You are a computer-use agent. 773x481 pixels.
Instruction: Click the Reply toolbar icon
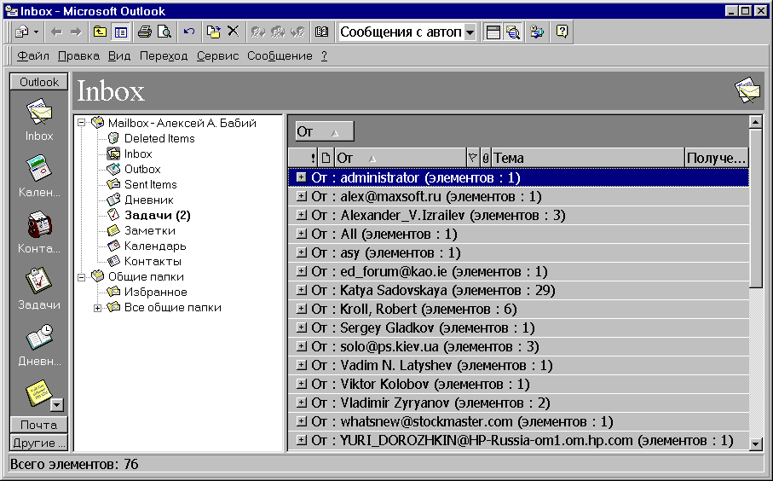258,32
